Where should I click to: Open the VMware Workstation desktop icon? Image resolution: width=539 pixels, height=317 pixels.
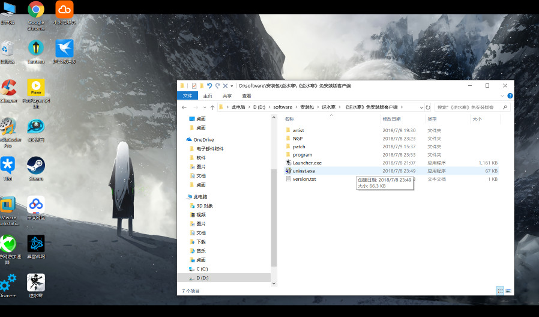pyautogui.click(x=8, y=211)
